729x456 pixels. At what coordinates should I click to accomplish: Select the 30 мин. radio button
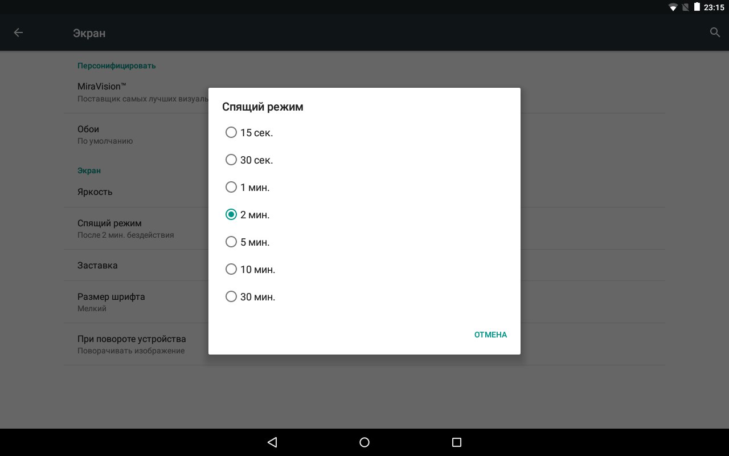[231, 296]
